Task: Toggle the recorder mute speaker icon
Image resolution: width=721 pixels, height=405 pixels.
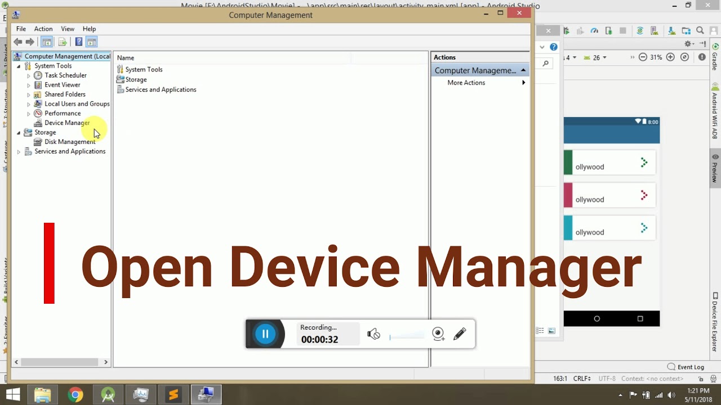Action: click(x=373, y=334)
